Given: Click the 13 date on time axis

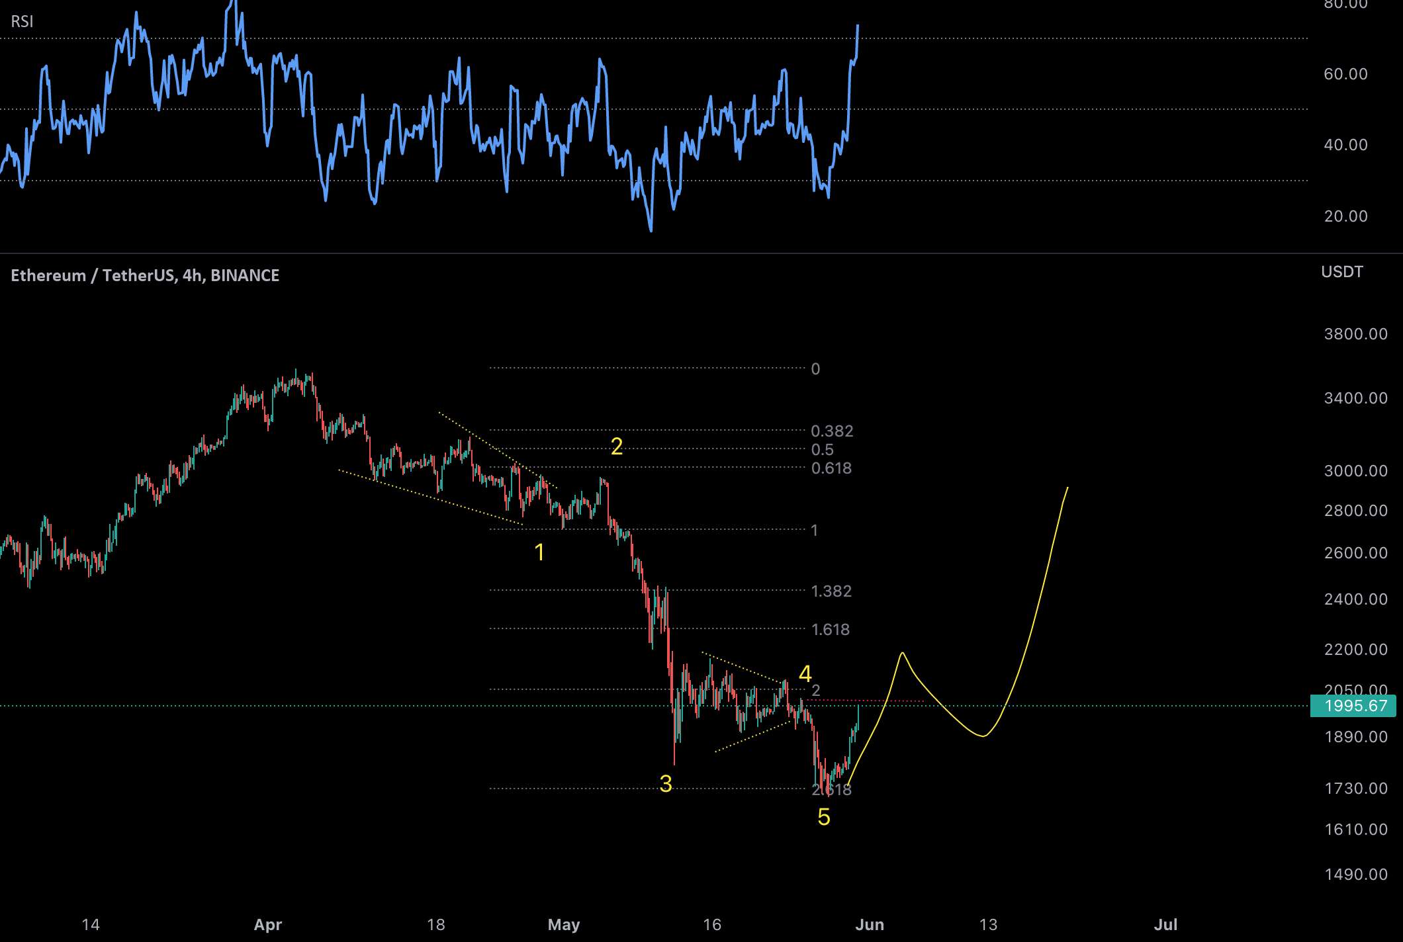Looking at the screenshot, I should [x=988, y=924].
